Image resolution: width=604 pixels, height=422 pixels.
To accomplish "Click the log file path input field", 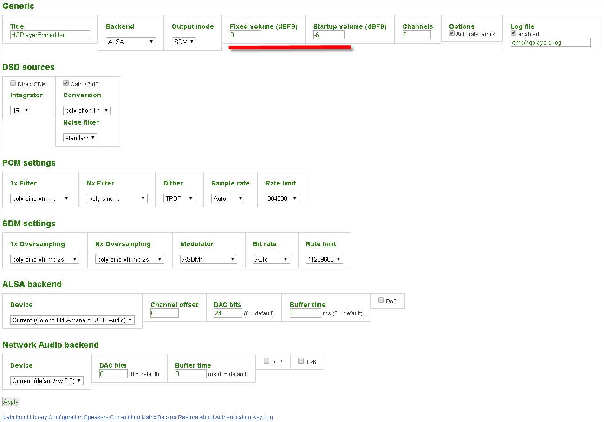I will 550,42.
